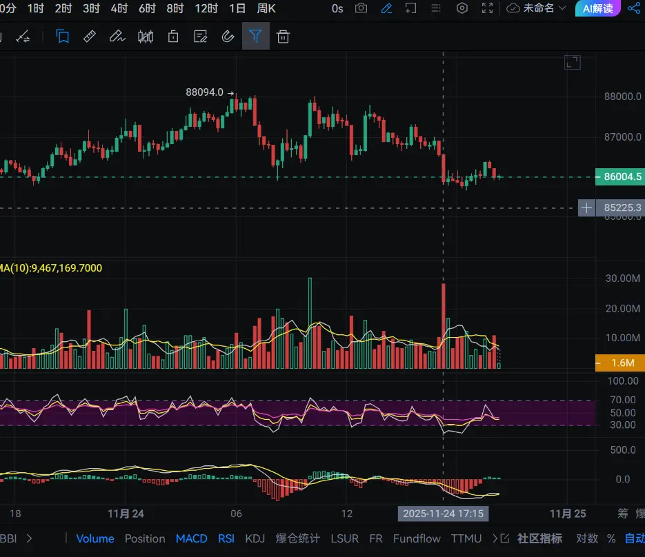Click the lock drawings icon

click(173, 37)
